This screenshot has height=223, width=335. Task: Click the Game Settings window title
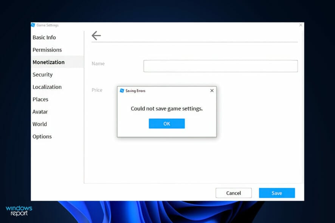click(x=47, y=25)
